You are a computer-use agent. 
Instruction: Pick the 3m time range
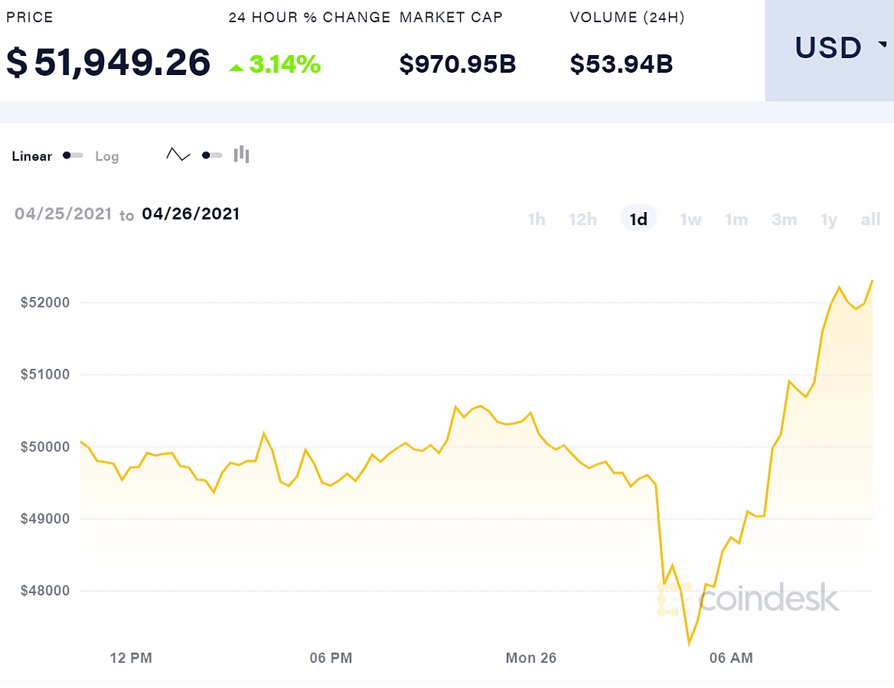point(784,220)
